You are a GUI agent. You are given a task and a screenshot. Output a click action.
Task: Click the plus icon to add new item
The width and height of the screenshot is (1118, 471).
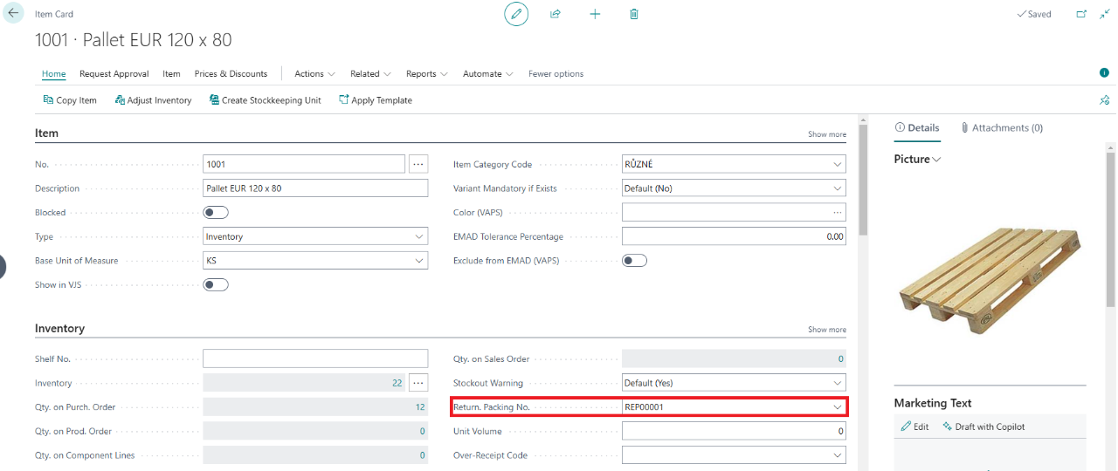click(595, 14)
